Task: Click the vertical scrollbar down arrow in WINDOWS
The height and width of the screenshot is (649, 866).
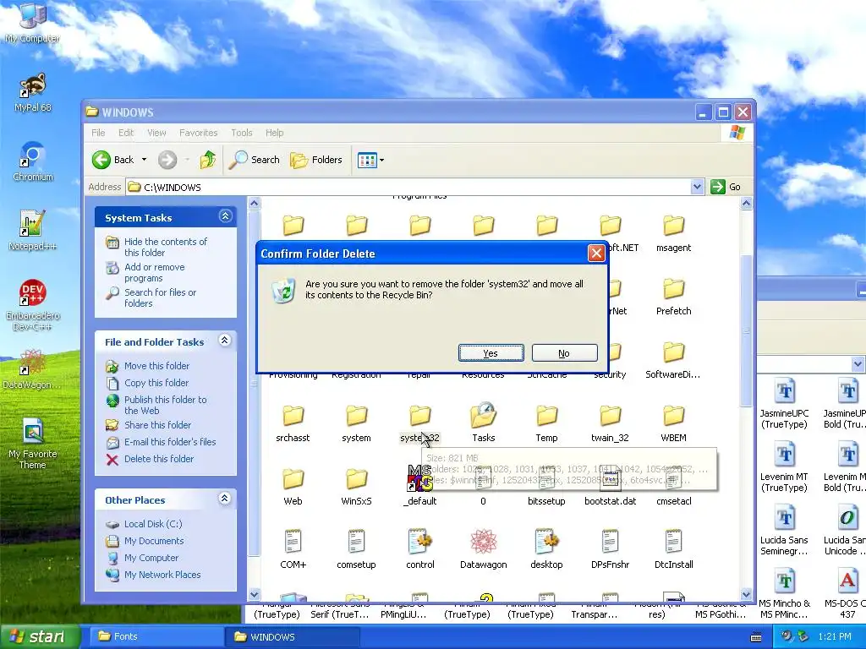Action: tap(746, 594)
